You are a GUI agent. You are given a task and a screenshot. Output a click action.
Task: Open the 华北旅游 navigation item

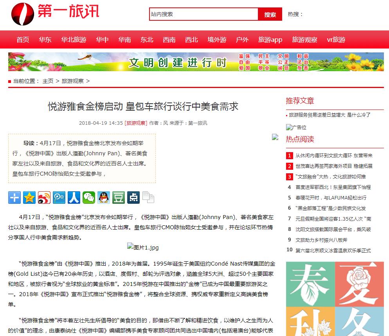(74, 40)
